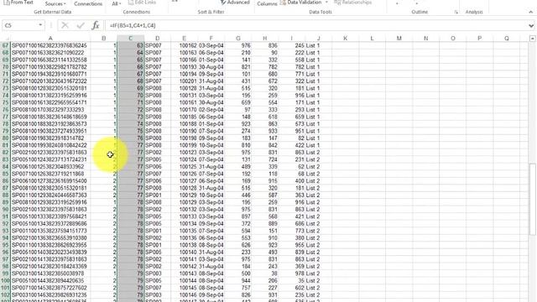Viewport: 537px width, 302px height.
Task: Open the Refresh All dropdown
Action: (x=116, y=3)
